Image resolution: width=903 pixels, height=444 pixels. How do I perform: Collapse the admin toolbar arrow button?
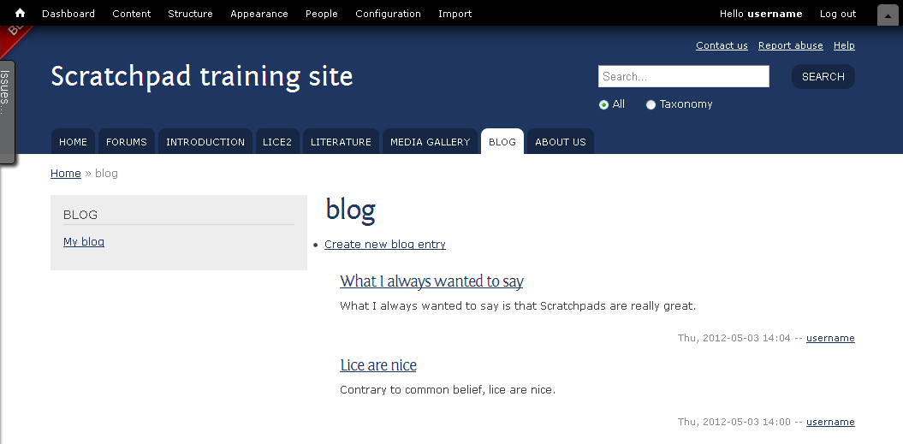point(888,15)
